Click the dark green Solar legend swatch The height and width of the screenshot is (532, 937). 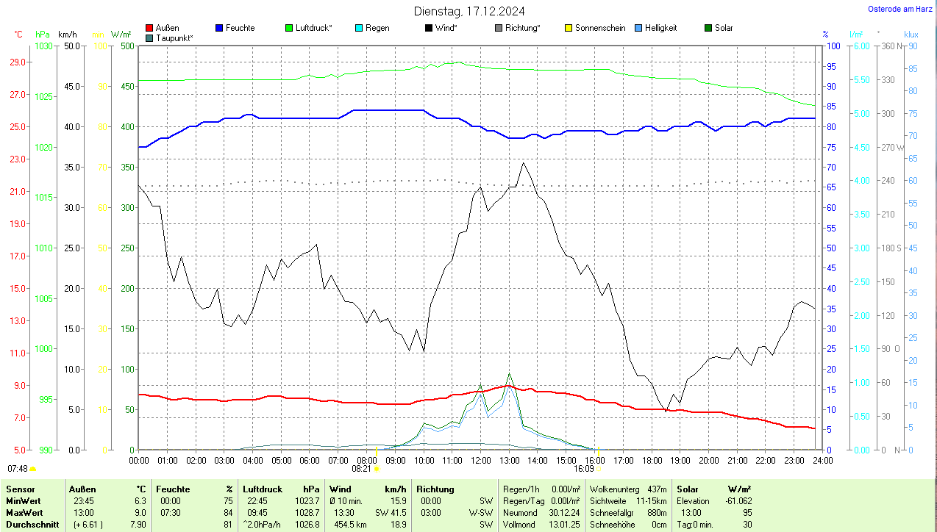pyautogui.click(x=708, y=28)
